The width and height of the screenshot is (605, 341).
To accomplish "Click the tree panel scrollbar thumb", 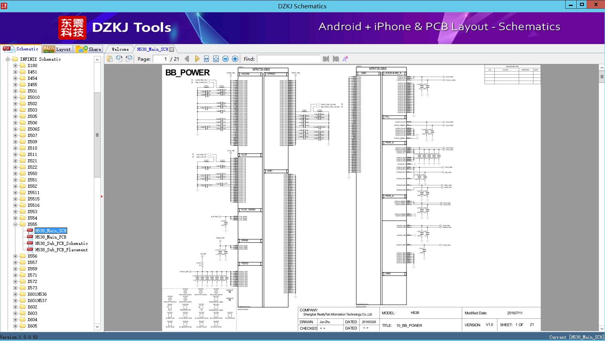I will click(97, 135).
